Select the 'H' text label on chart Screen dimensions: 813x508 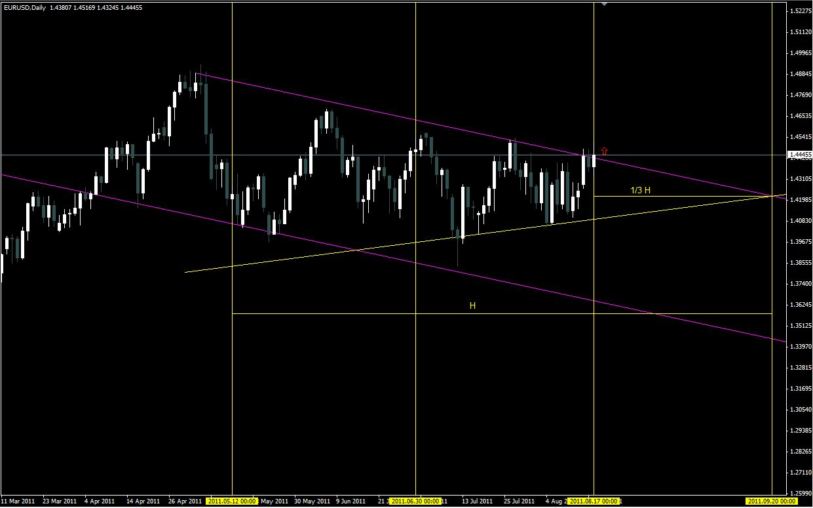(x=472, y=305)
